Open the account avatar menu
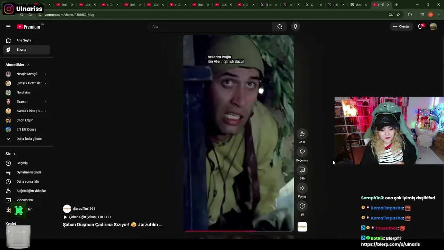Viewport: 444px width, 250px height. (x=433, y=27)
